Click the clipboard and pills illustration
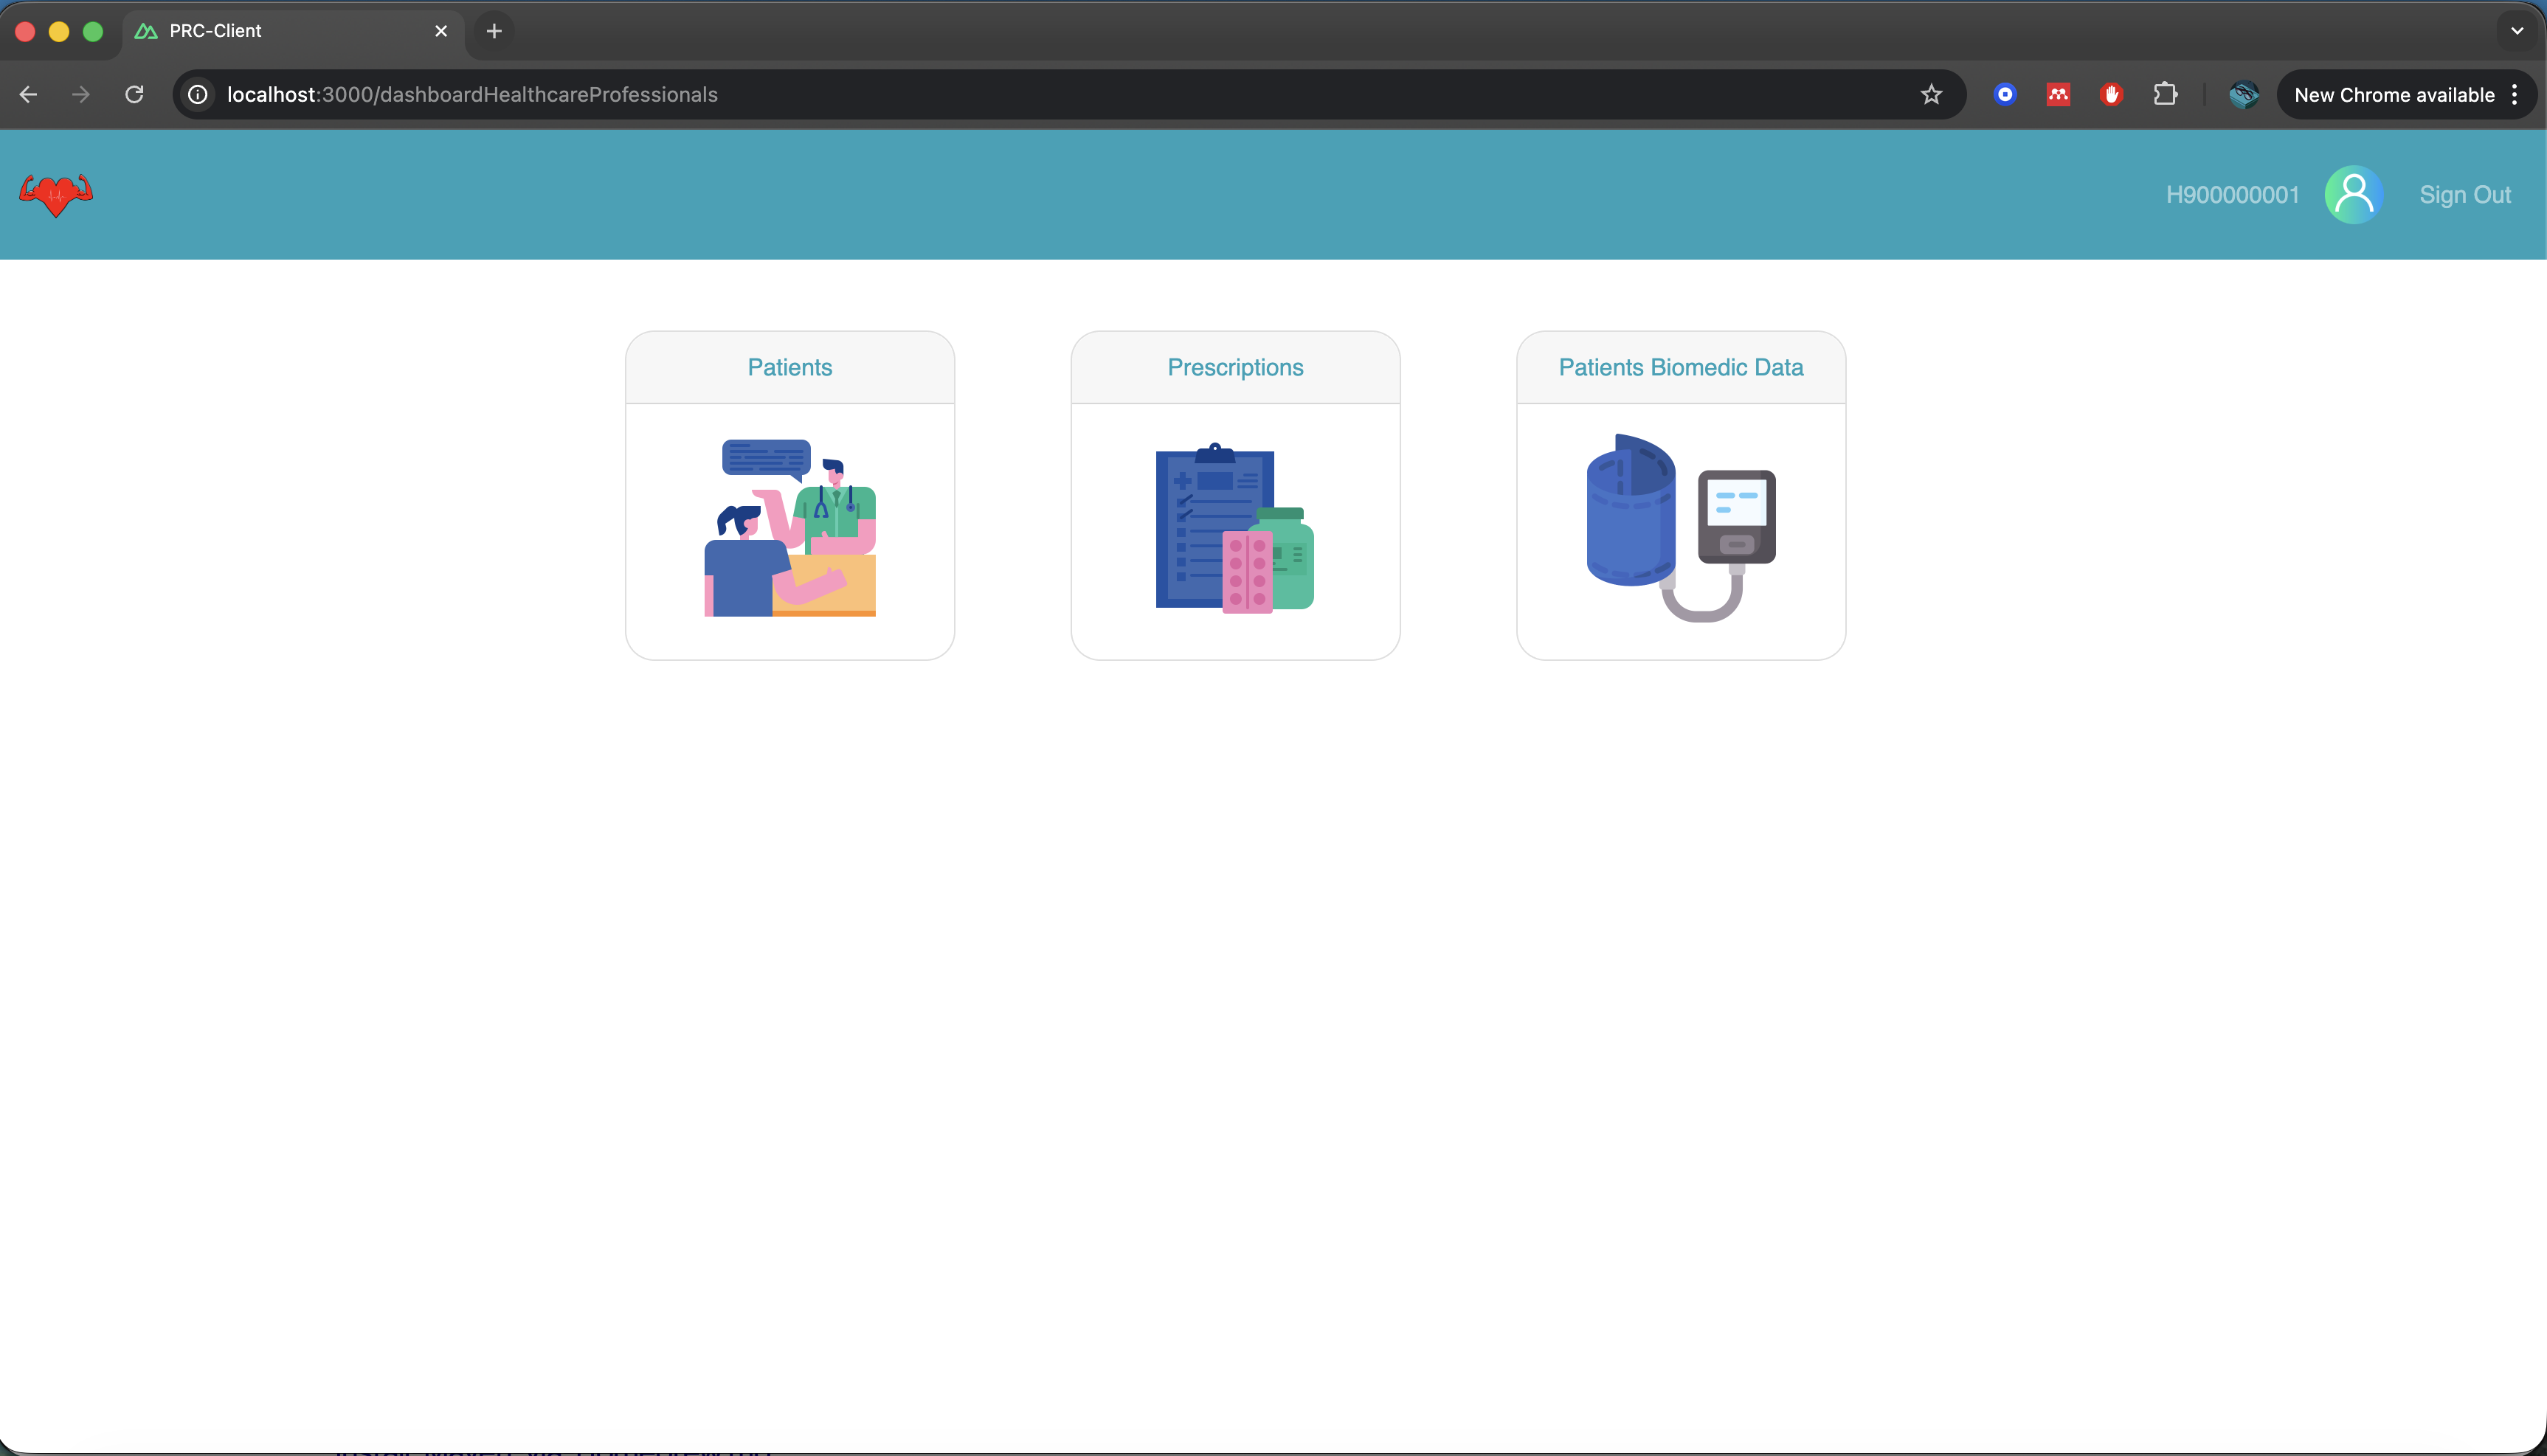This screenshot has width=2547, height=1456. coord(1235,528)
